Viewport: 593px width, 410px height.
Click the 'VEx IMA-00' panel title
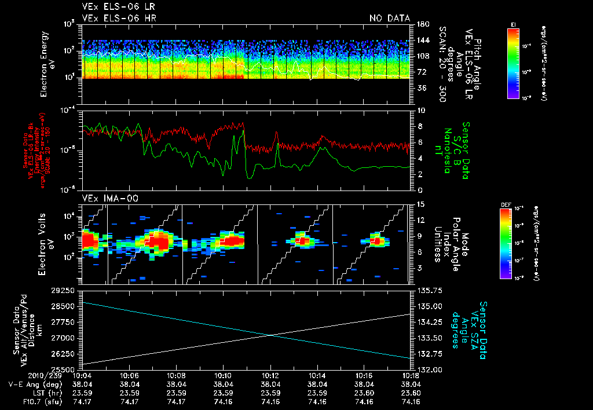[110, 199]
